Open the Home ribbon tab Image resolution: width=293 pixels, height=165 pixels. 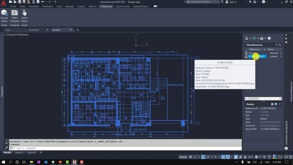[13, 6]
